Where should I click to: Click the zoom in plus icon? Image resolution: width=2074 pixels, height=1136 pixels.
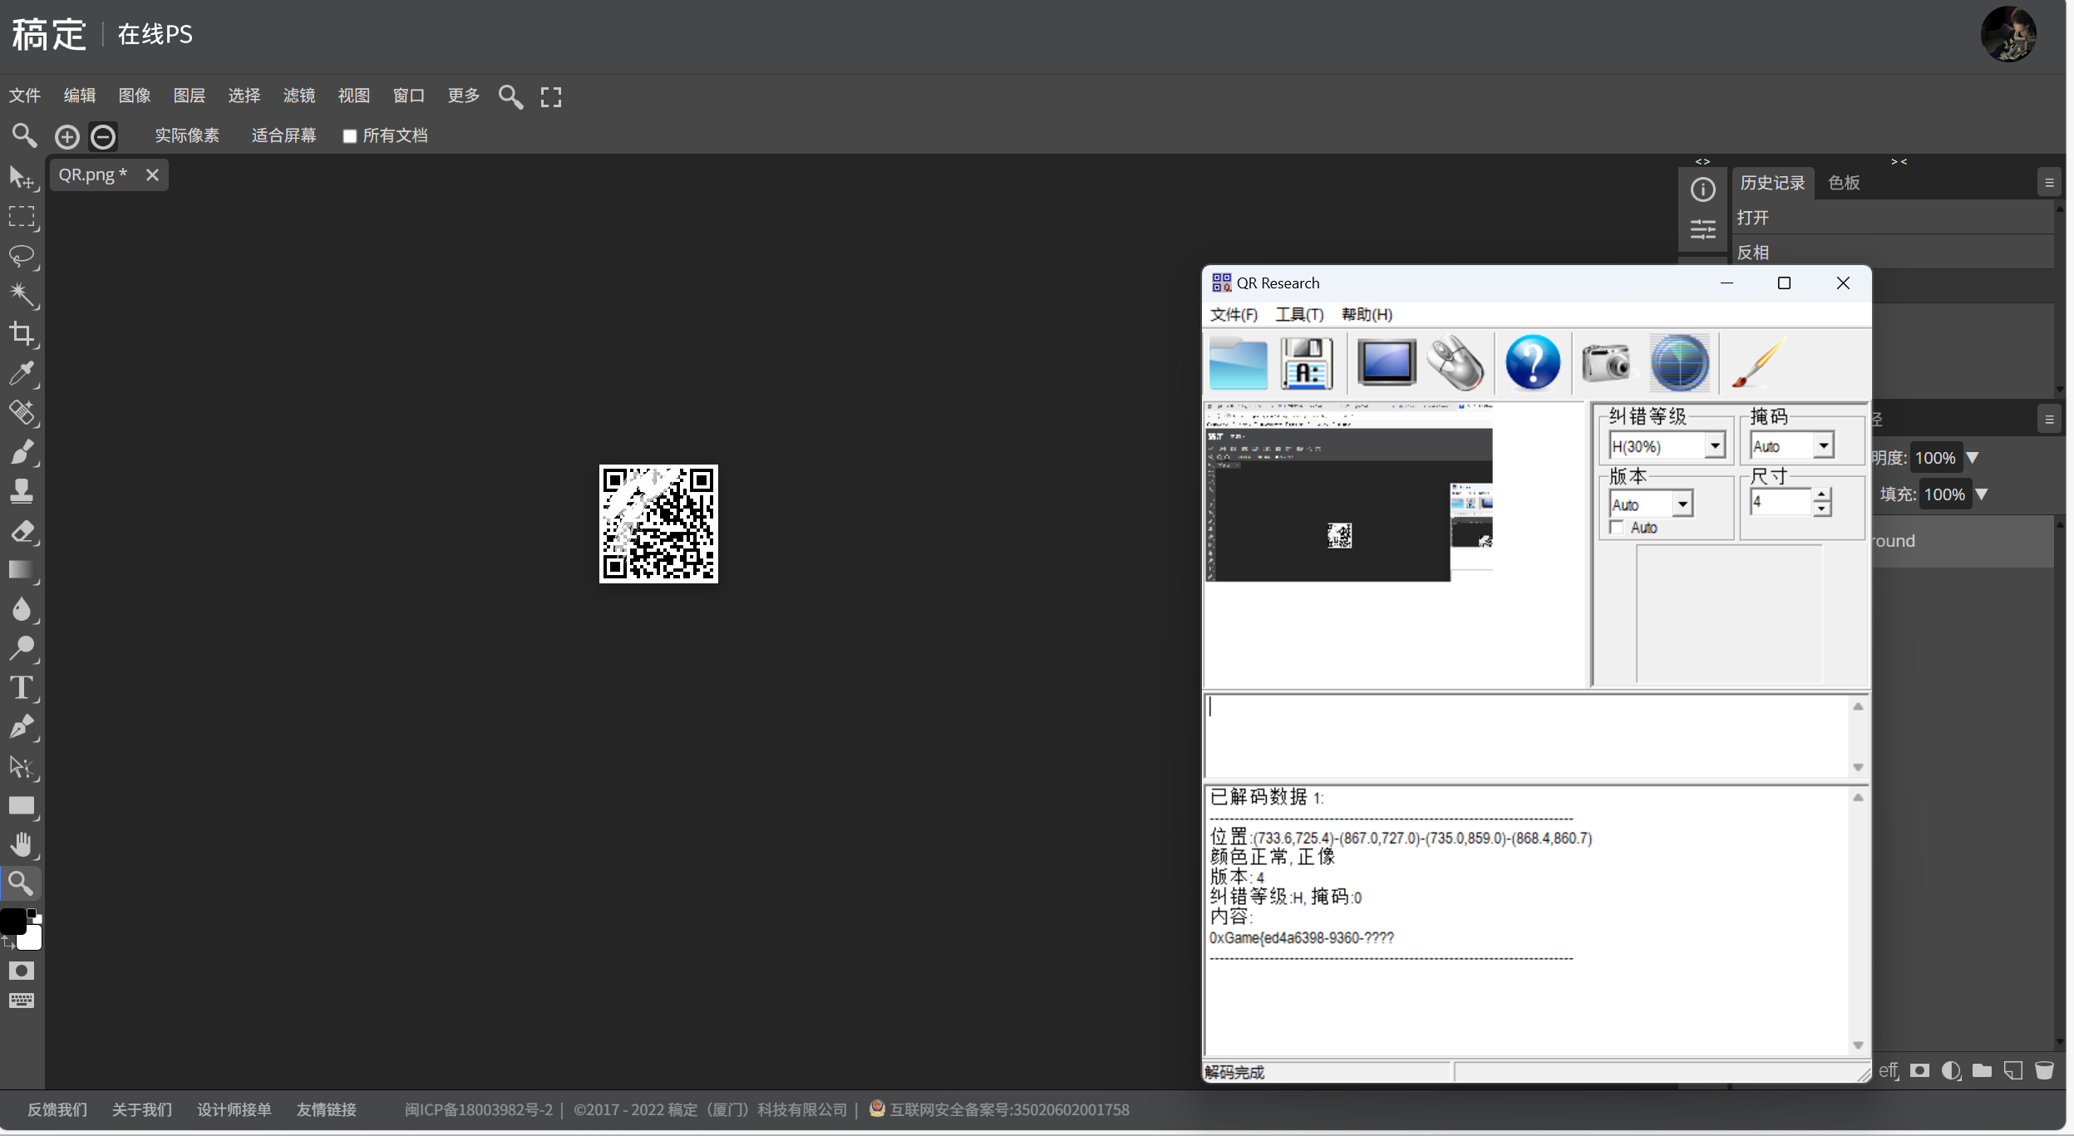(67, 136)
